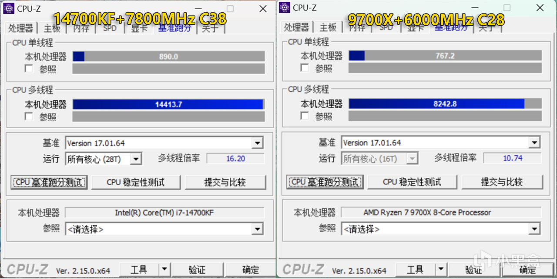This screenshot has width=557, height=279.
Task: Click 工具 button in right window
Action: 415,269
